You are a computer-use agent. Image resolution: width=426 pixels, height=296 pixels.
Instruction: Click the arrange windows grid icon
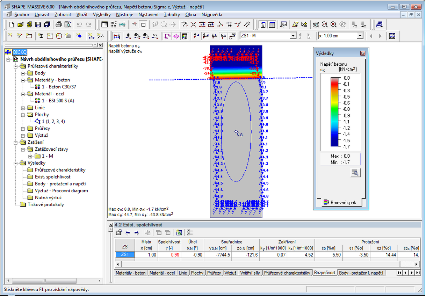[x=392, y=36]
